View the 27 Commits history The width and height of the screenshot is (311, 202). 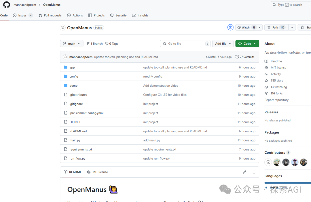pyautogui.click(x=245, y=57)
